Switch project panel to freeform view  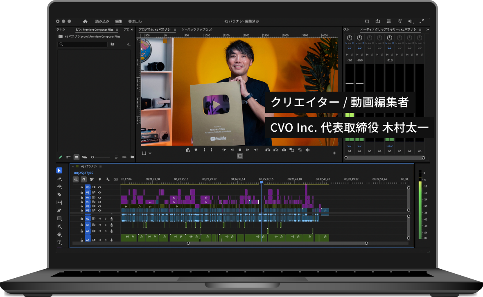(x=84, y=157)
